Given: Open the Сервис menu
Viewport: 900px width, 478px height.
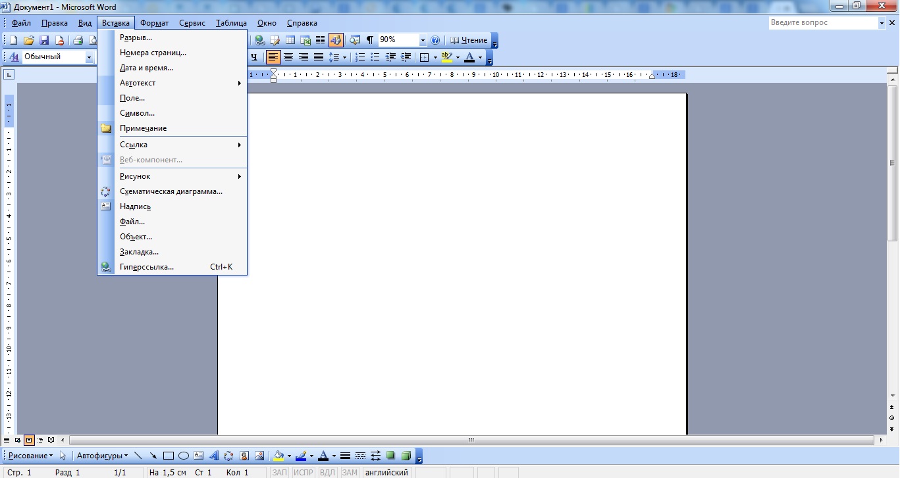Looking at the screenshot, I should coord(192,23).
